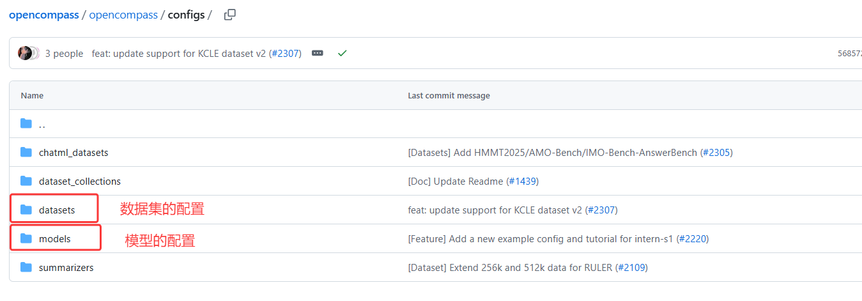Open the summarizers folder
The width and height of the screenshot is (862, 301).
[x=66, y=268]
